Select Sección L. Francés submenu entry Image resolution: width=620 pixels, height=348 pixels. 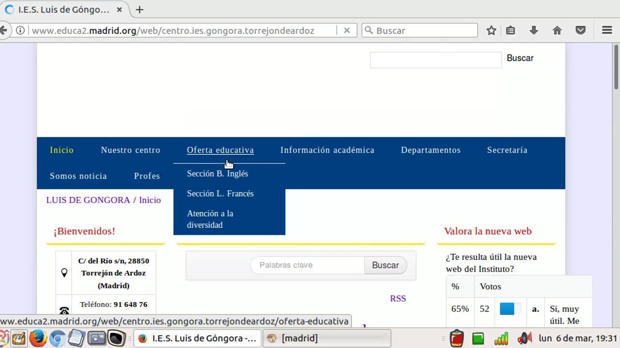pyautogui.click(x=220, y=193)
